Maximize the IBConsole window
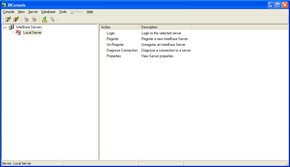290x167 pixels. click(x=278, y=5)
